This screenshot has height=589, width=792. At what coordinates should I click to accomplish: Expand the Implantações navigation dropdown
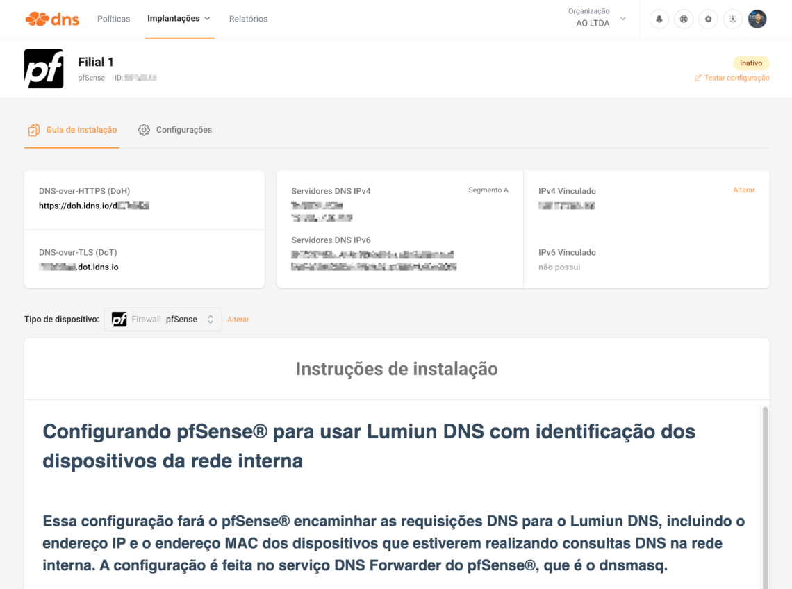pos(179,19)
